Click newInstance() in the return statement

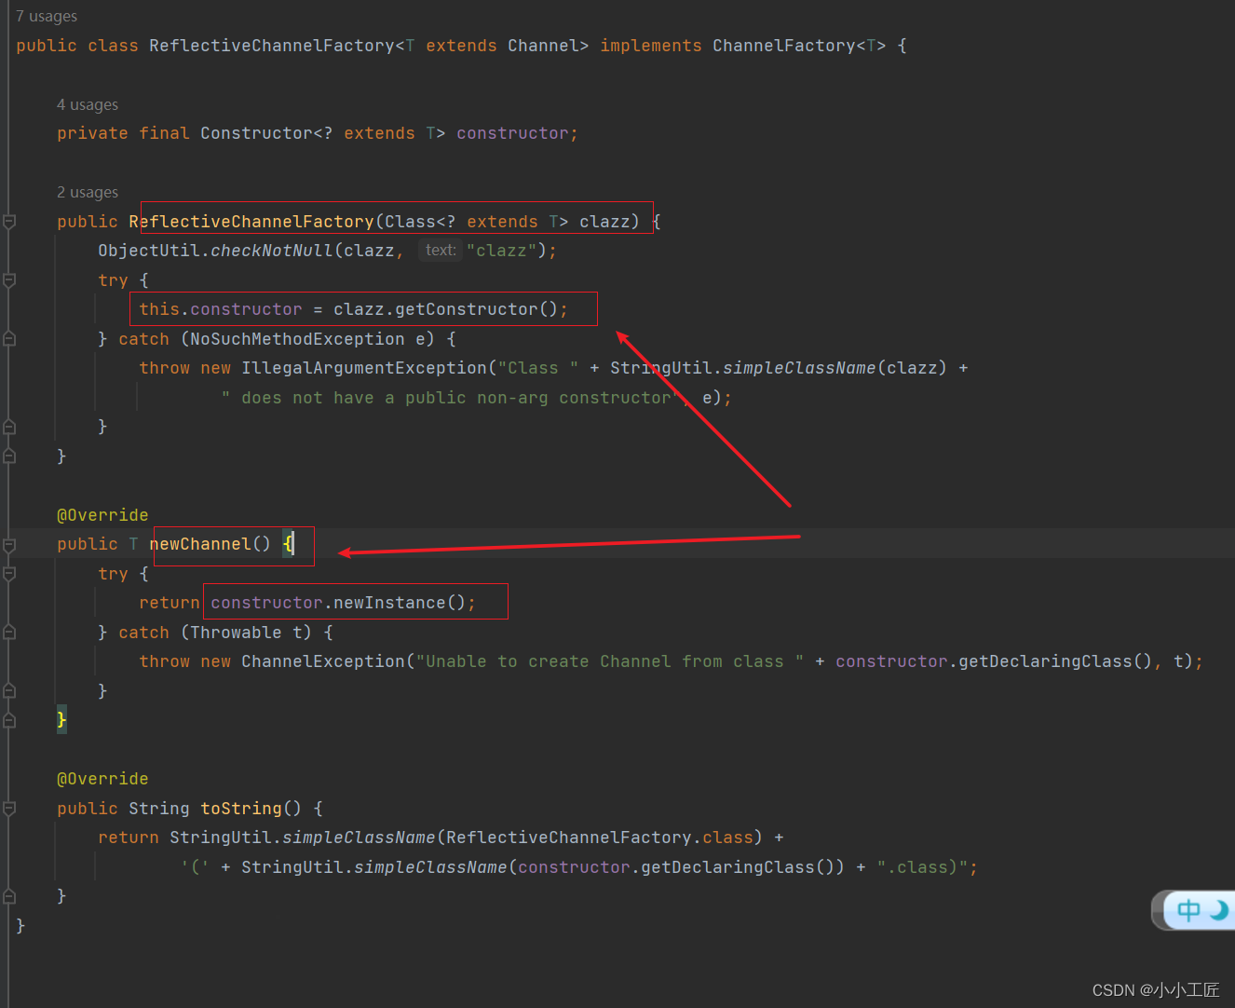coord(399,603)
